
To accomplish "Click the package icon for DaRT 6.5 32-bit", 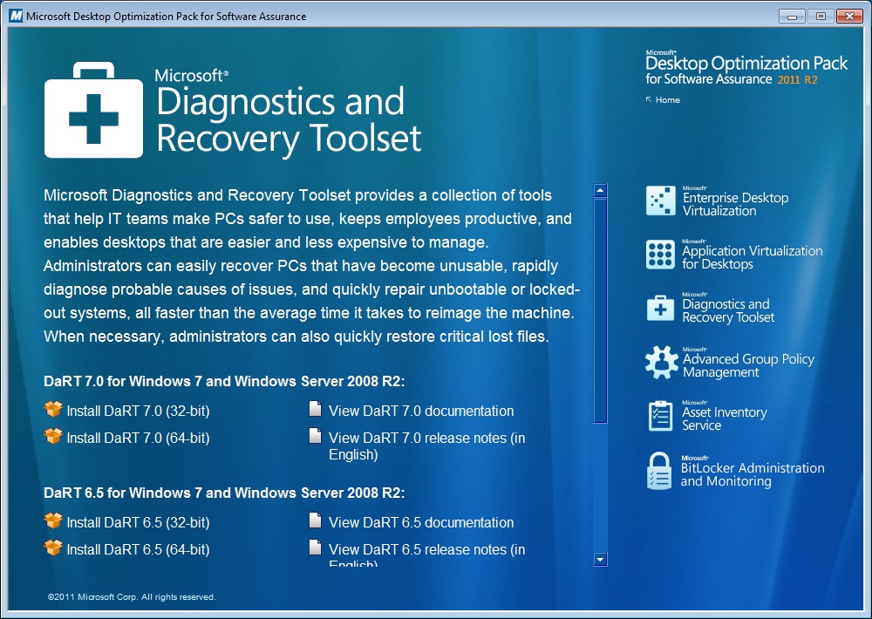I will pyautogui.click(x=53, y=520).
